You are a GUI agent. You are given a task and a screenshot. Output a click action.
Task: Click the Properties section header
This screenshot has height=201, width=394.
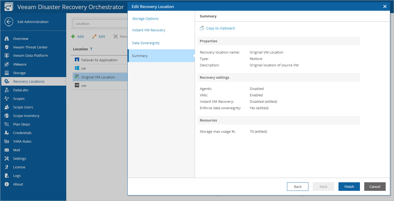coord(279,41)
